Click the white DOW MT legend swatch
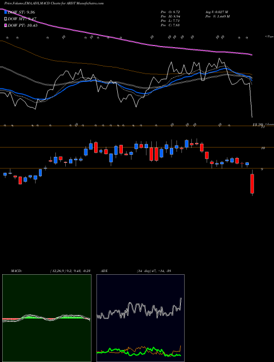Viewport: 274px width, 362px height. tap(5, 19)
